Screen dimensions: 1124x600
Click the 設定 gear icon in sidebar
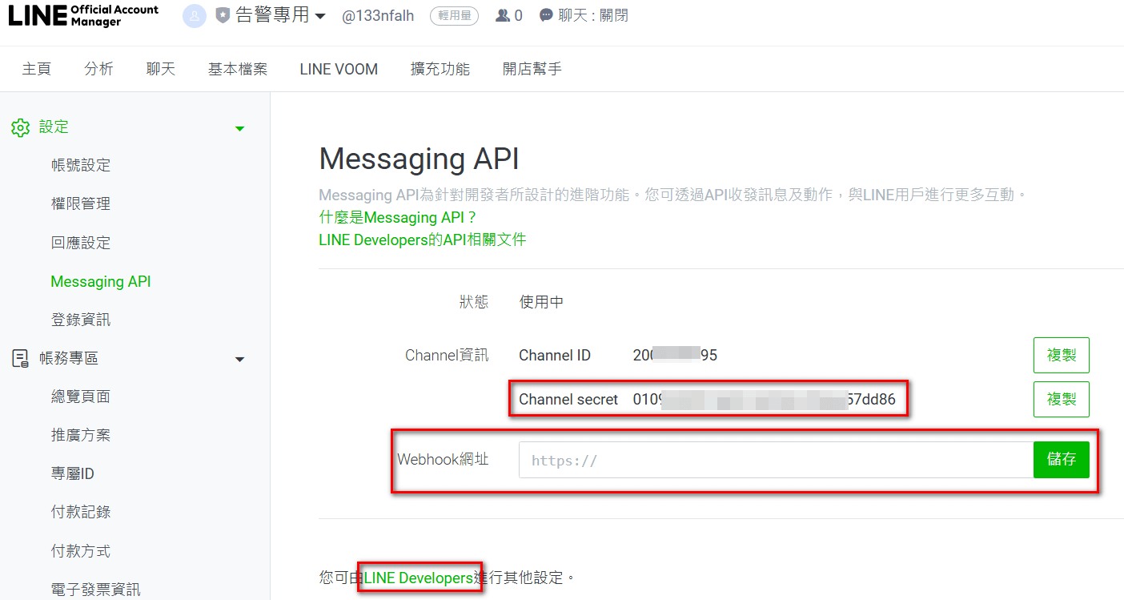[20, 127]
